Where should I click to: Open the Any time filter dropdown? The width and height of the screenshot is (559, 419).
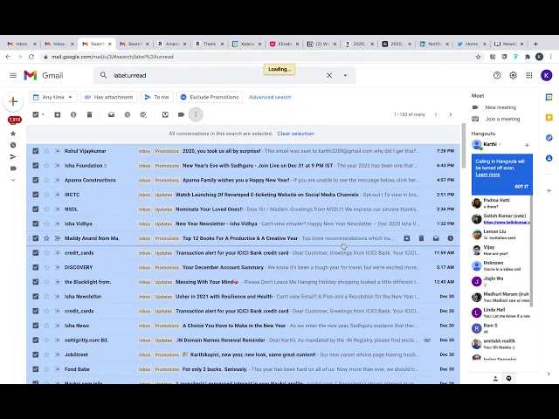click(52, 97)
